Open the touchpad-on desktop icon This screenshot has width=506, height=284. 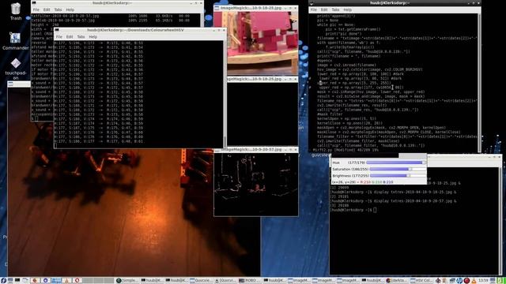pyautogui.click(x=16, y=69)
